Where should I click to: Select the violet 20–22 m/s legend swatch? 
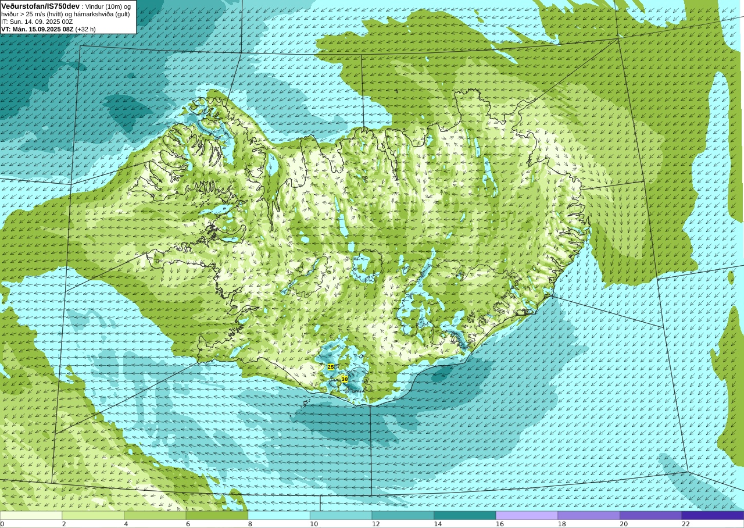[651, 515]
